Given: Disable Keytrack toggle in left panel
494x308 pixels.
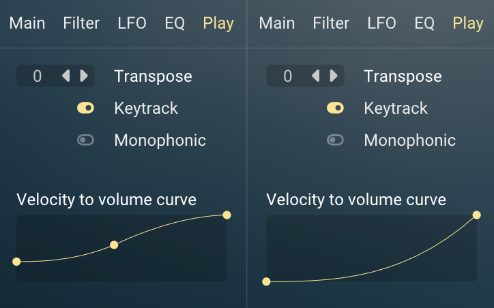Looking at the screenshot, I should (86, 108).
